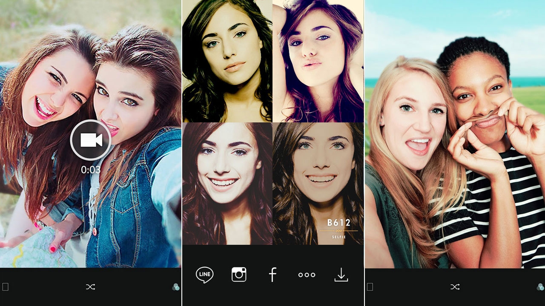Open more sharing options (three dots)

(x=307, y=275)
